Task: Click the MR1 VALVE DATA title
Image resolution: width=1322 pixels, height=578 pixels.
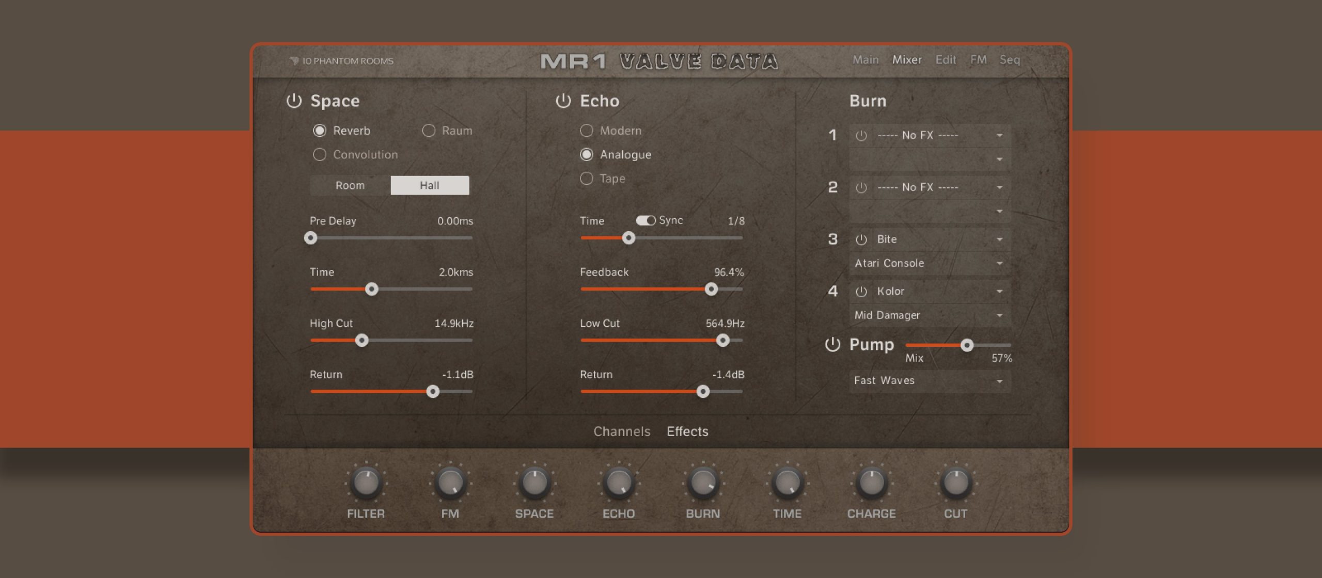Action: point(659,61)
